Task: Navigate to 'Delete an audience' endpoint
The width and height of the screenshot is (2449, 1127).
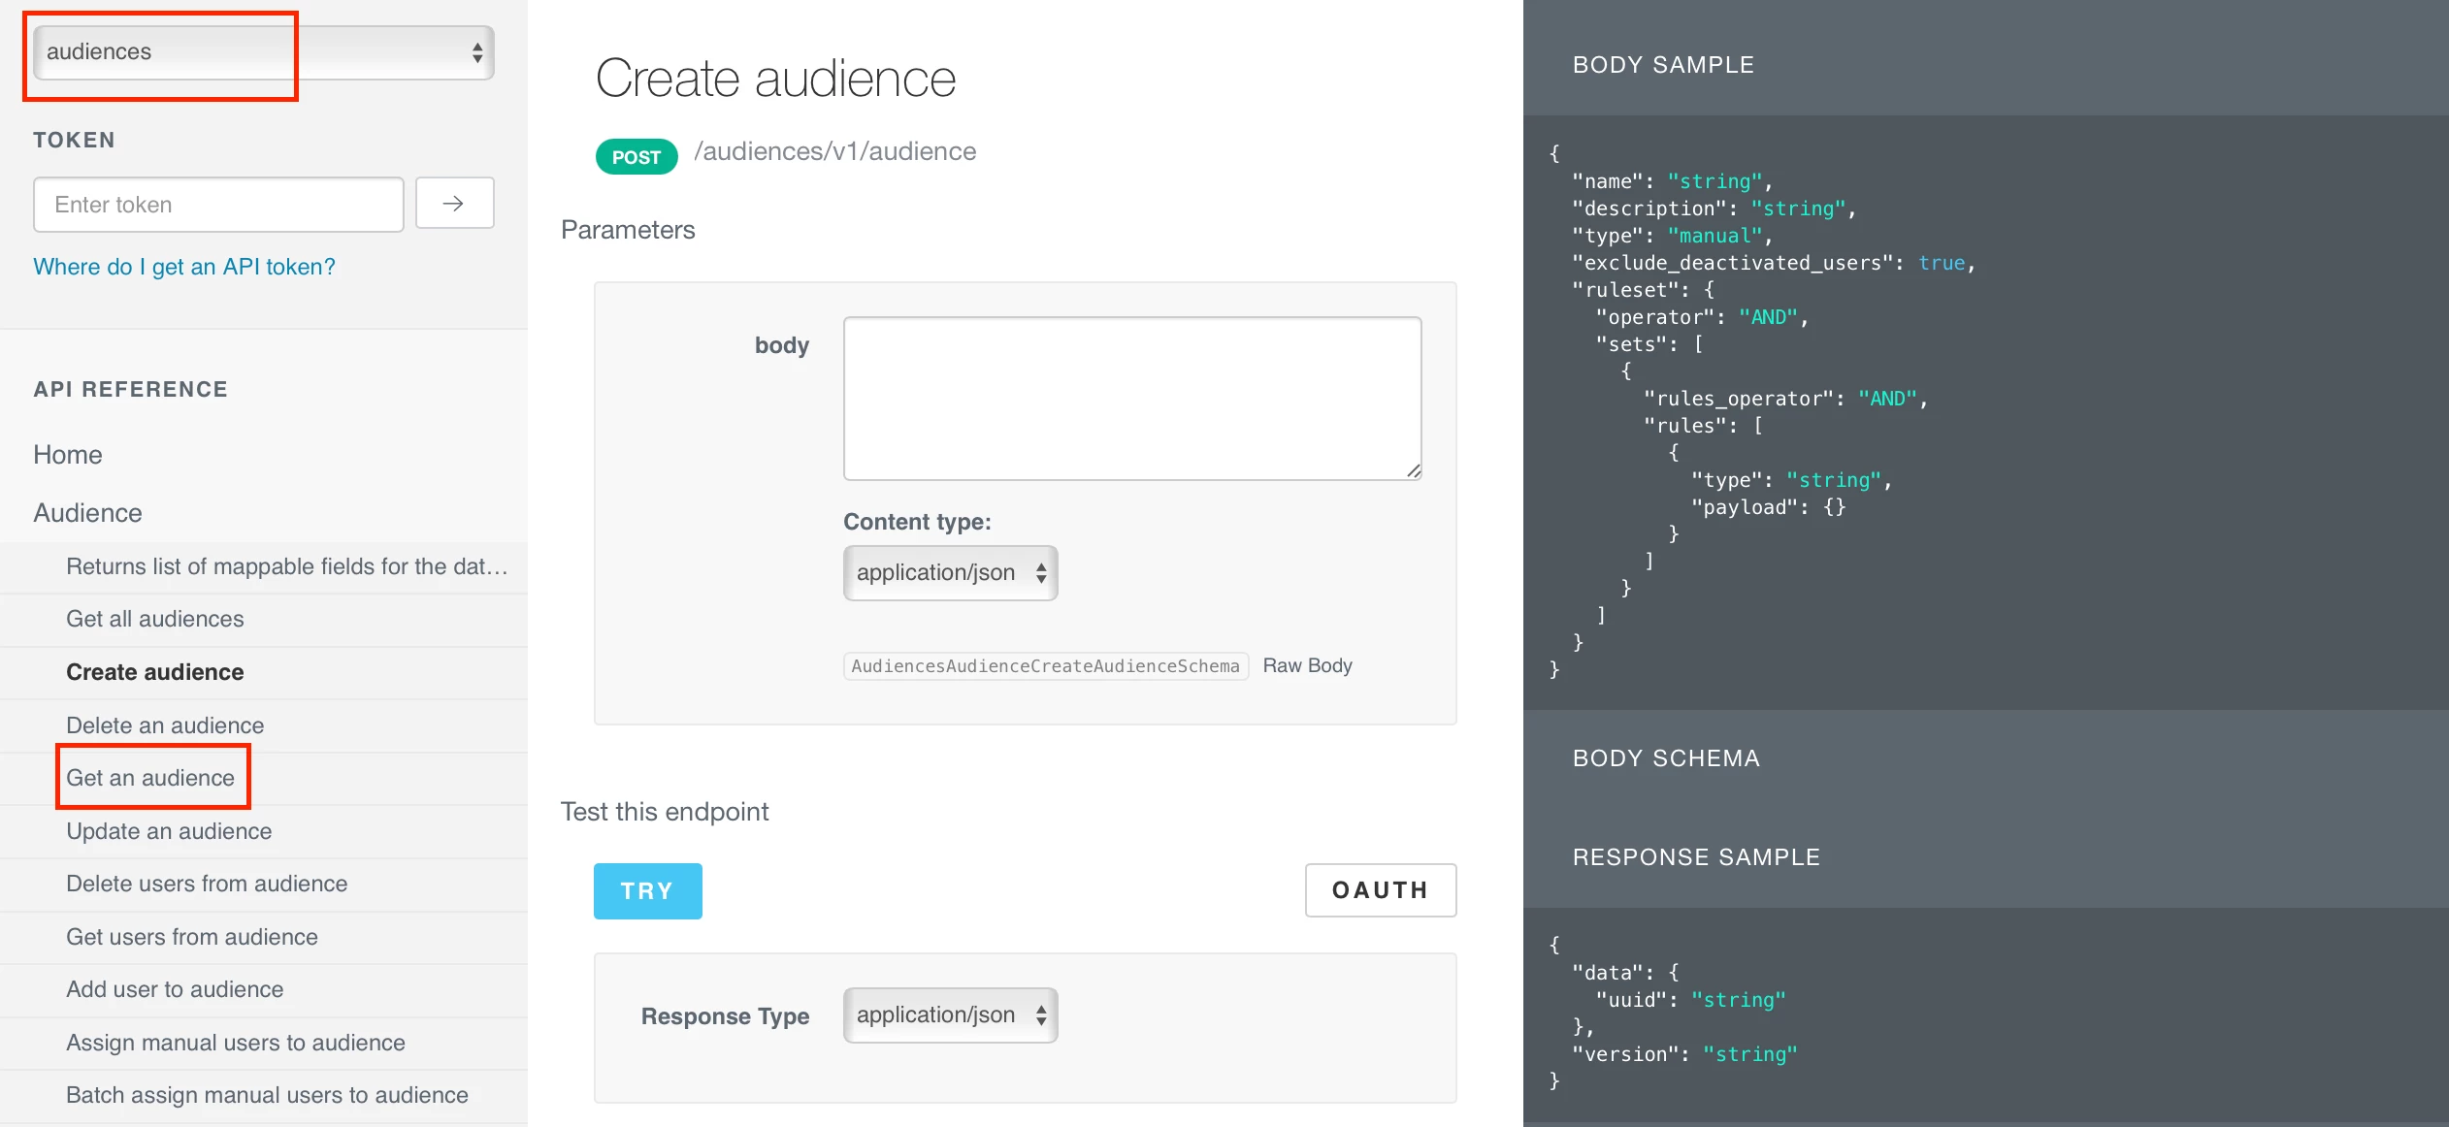Action: click(x=165, y=725)
